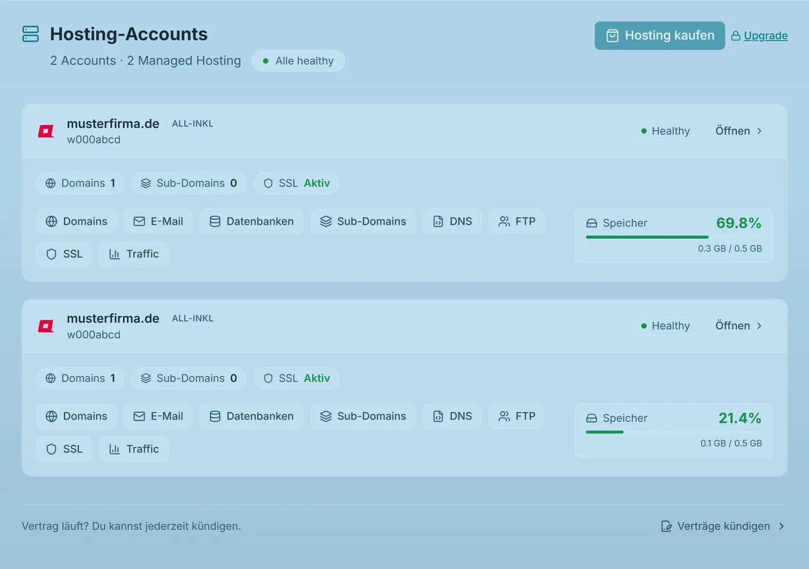Click Speicher progress bar showing 21.4%
The image size is (809, 569).
[674, 432]
